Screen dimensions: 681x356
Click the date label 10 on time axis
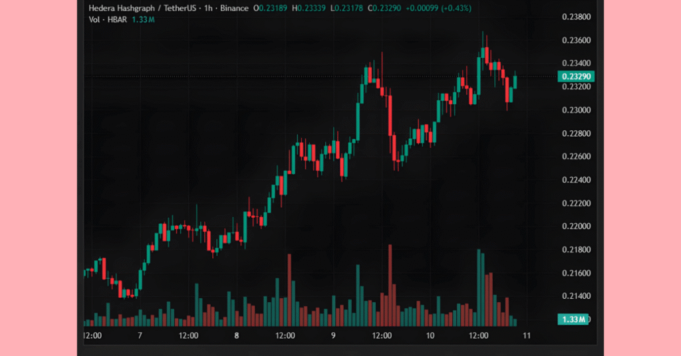pyautogui.click(x=430, y=335)
